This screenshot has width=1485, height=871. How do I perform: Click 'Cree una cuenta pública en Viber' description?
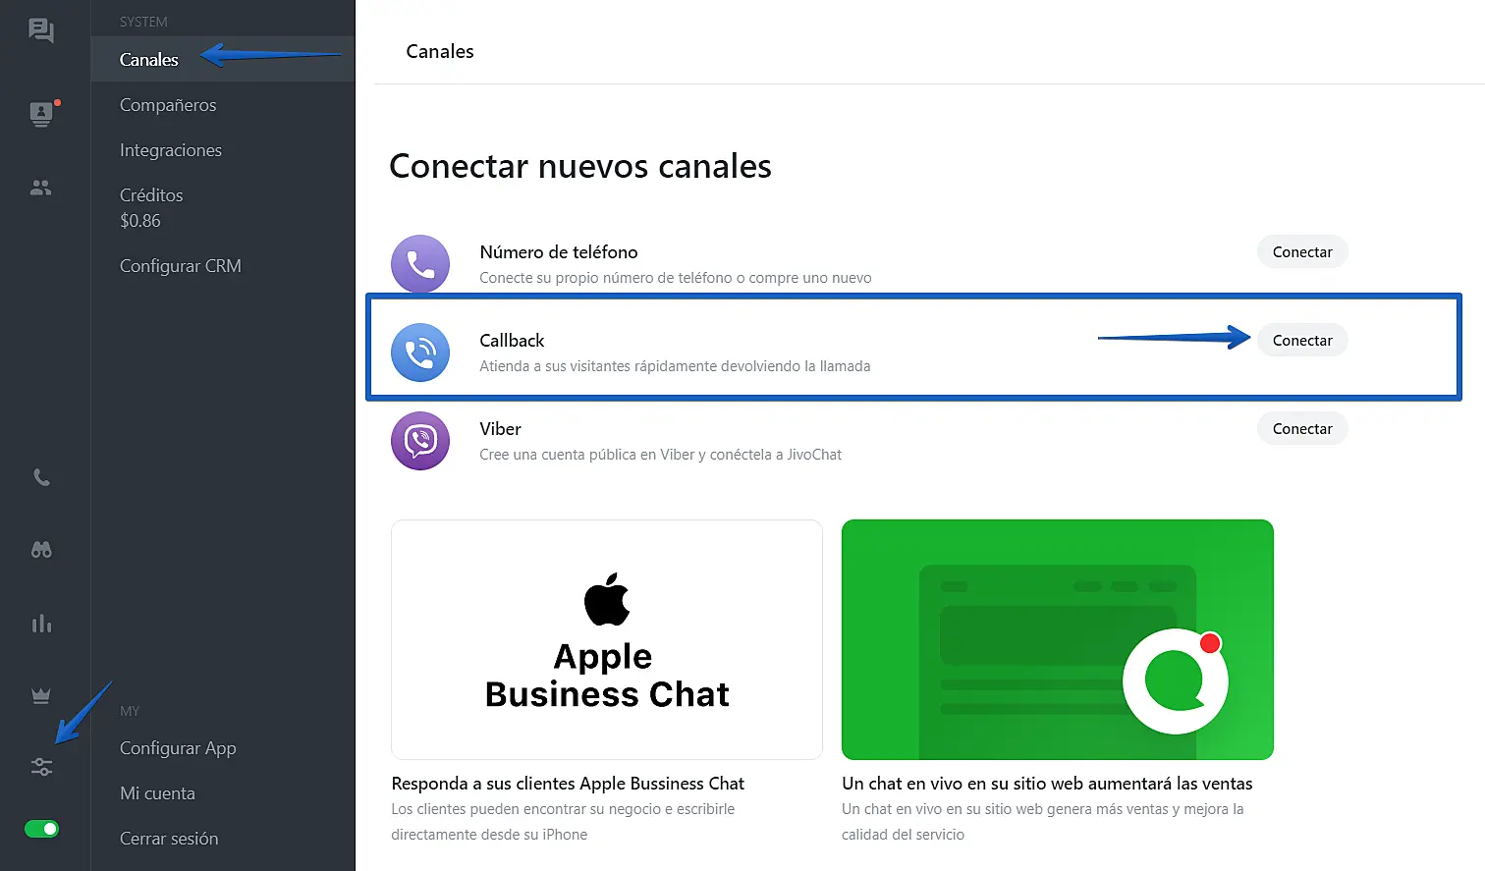661,455
